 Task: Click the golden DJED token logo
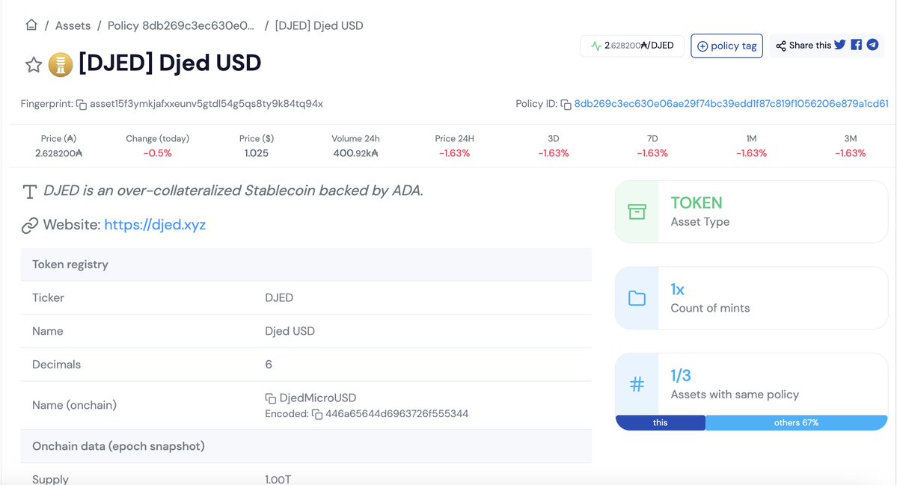pos(61,64)
